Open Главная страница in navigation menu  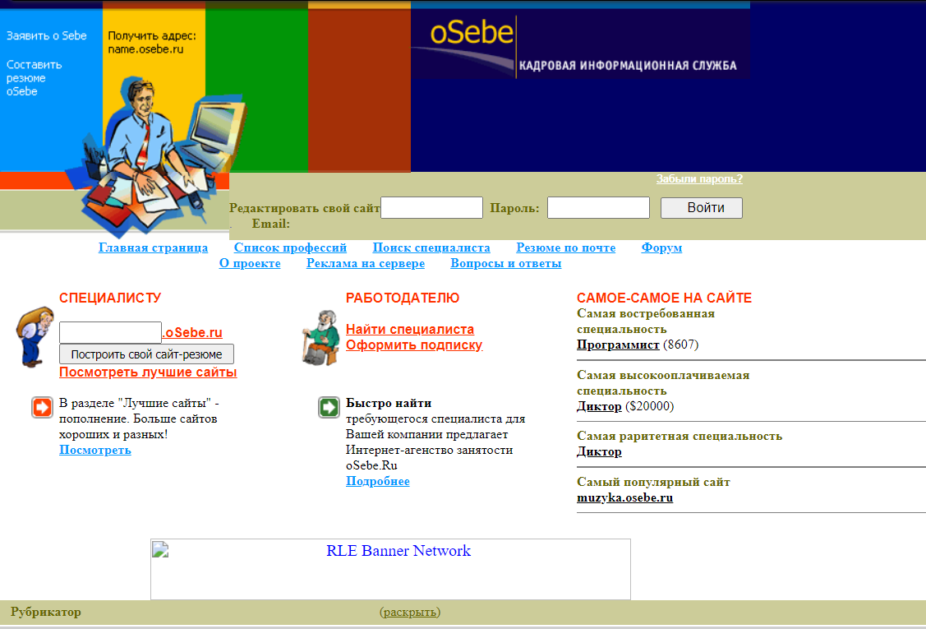153,247
